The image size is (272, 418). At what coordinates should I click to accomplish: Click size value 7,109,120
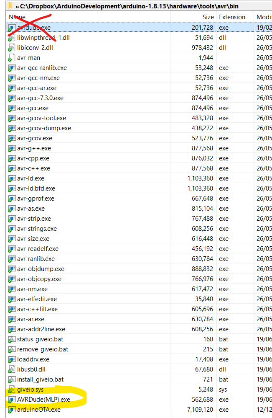tap(200, 410)
